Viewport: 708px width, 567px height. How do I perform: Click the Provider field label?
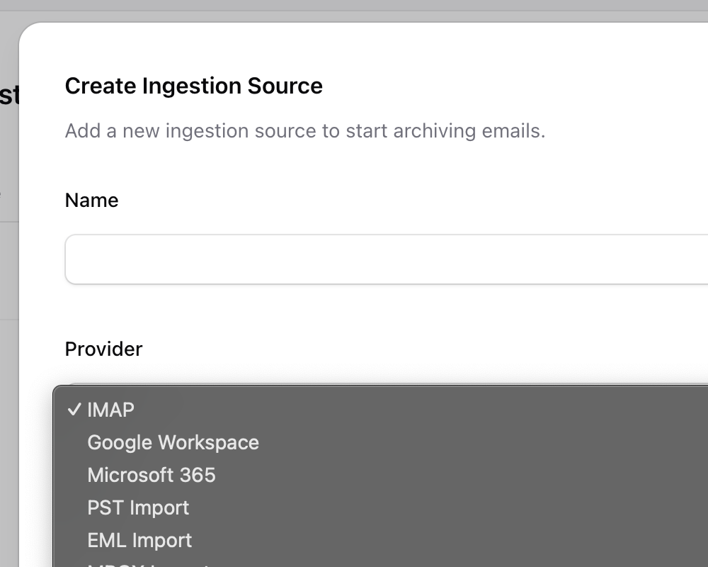pos(103,349)
